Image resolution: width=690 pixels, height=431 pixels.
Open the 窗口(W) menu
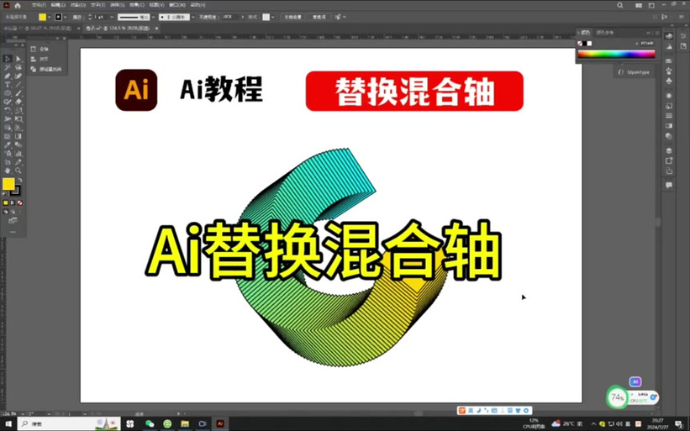point(176,5)
